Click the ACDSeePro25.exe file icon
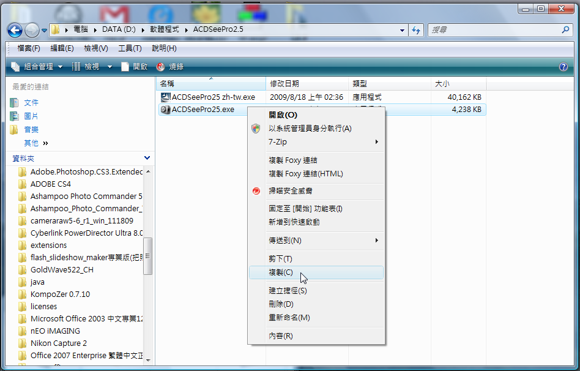The height and width of the screenshot is (371, 580). (x=165, y=110)
